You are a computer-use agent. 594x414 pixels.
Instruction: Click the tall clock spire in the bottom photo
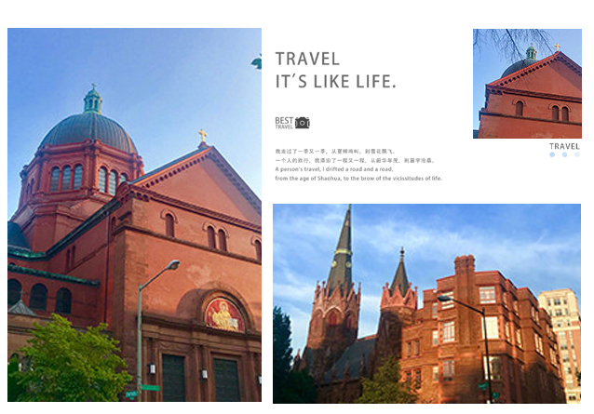342,253
